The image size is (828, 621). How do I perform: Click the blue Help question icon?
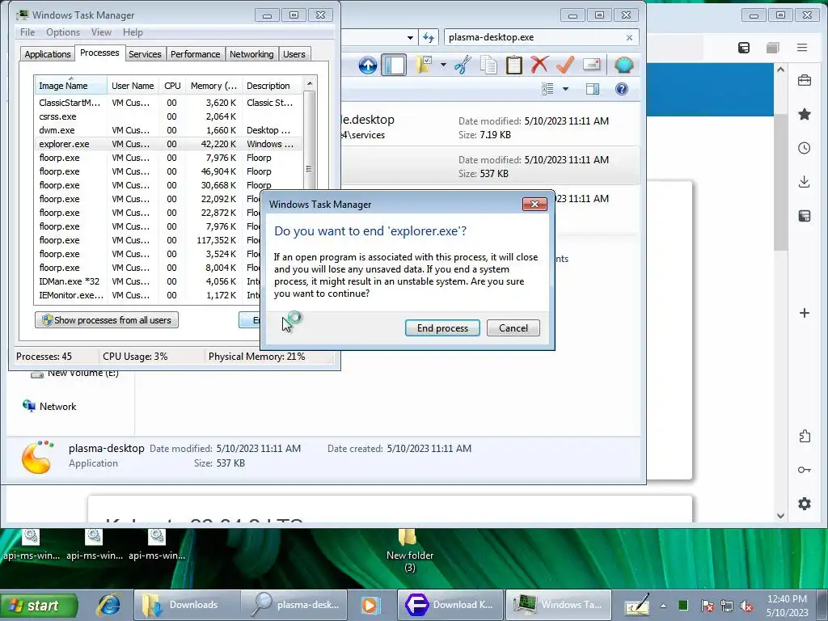point(622,89)
